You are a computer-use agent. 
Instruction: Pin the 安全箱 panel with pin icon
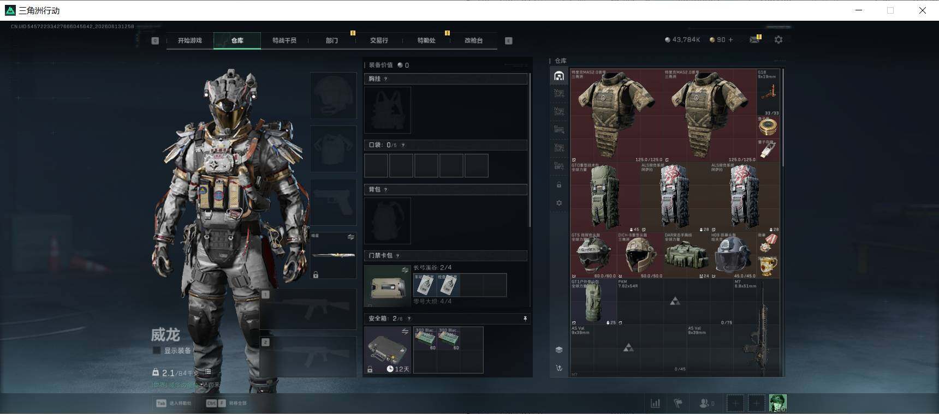point(525,319)
